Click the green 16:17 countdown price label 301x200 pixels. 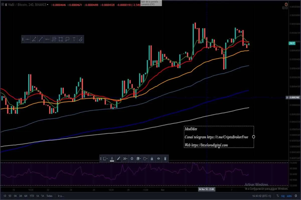pyautogui.click(x=292, y=43)
